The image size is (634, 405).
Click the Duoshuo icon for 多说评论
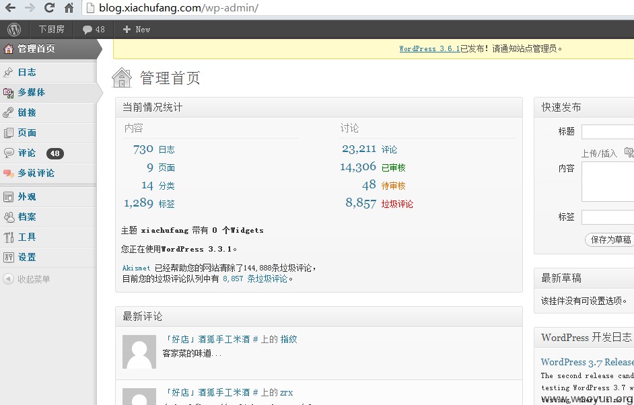click(x=9, y=173)
